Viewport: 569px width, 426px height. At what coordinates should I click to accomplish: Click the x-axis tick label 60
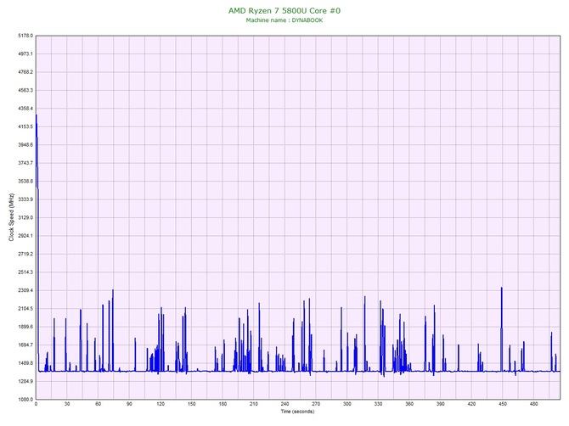[x=98, y=404]
